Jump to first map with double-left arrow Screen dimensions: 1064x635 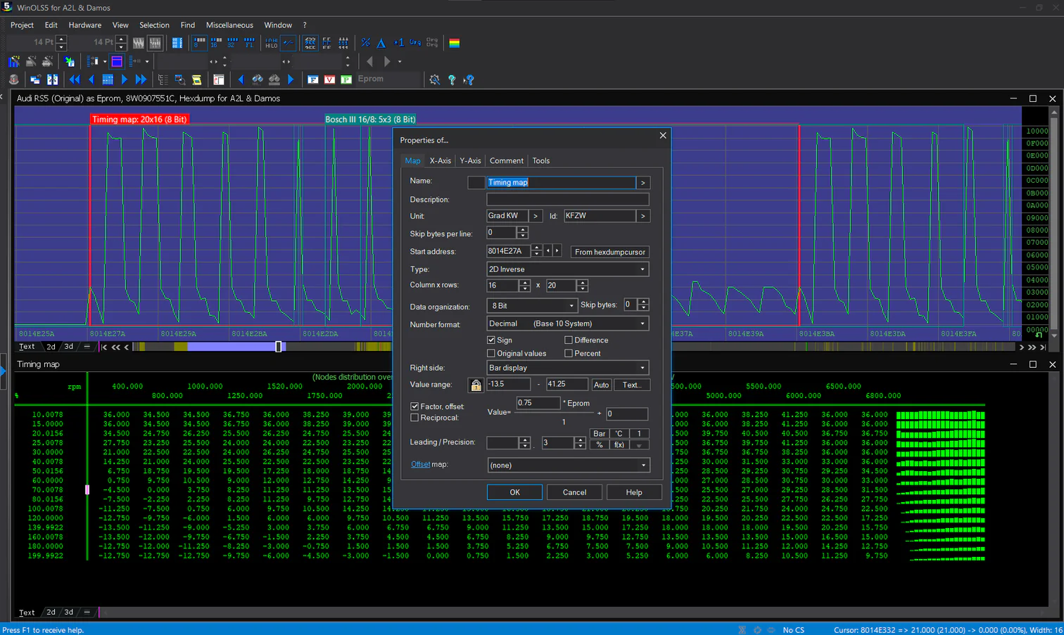(x=75, y=79)
